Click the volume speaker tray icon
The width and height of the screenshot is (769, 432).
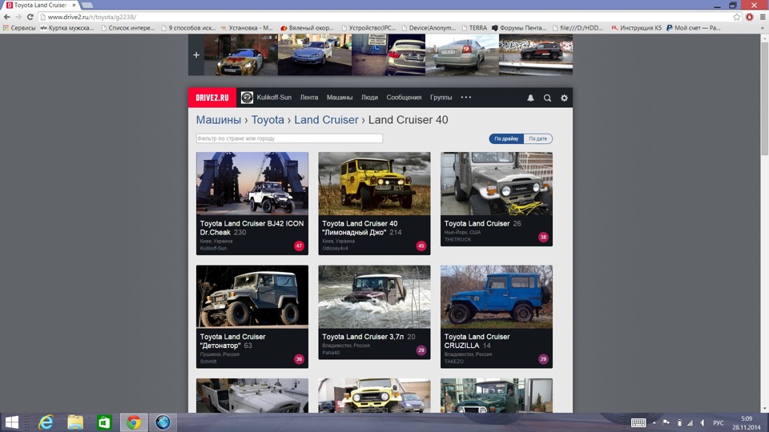[703, 422]
